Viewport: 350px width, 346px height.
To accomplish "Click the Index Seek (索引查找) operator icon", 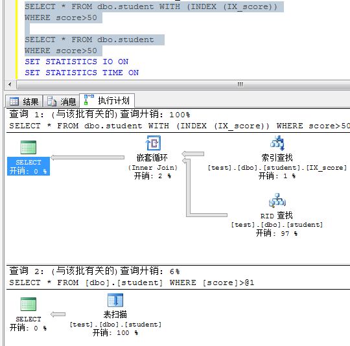I will [x=277, y=143].
